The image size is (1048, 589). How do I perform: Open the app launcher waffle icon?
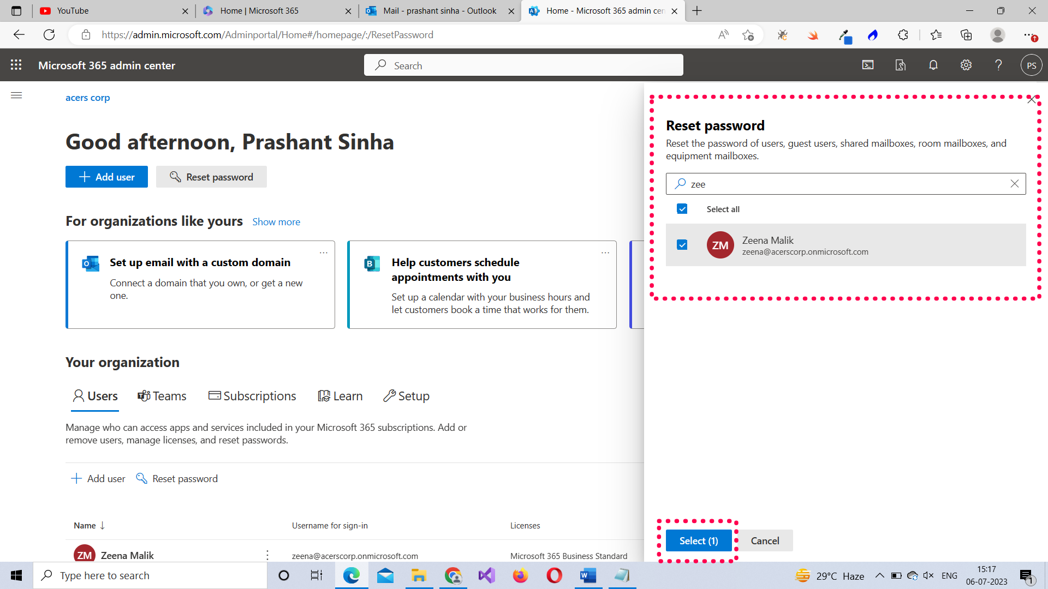[16, 65]
